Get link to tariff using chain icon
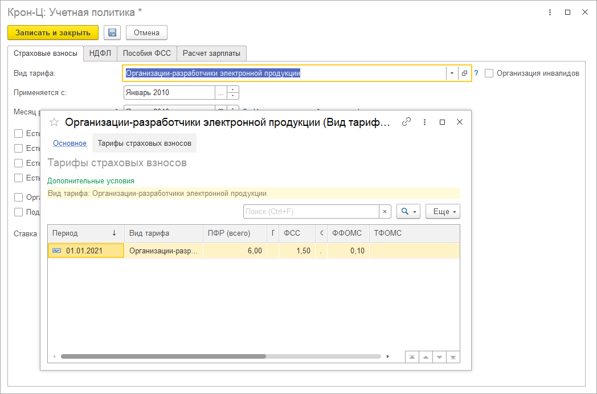This screenshot has height=394, width=597. point(406,122)
